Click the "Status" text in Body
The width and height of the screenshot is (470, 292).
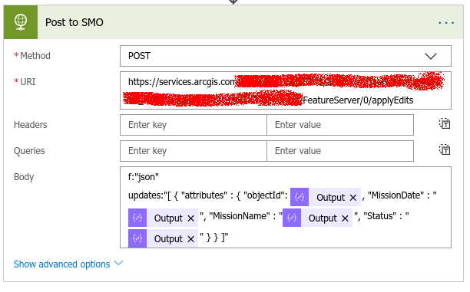click(380, 215)
